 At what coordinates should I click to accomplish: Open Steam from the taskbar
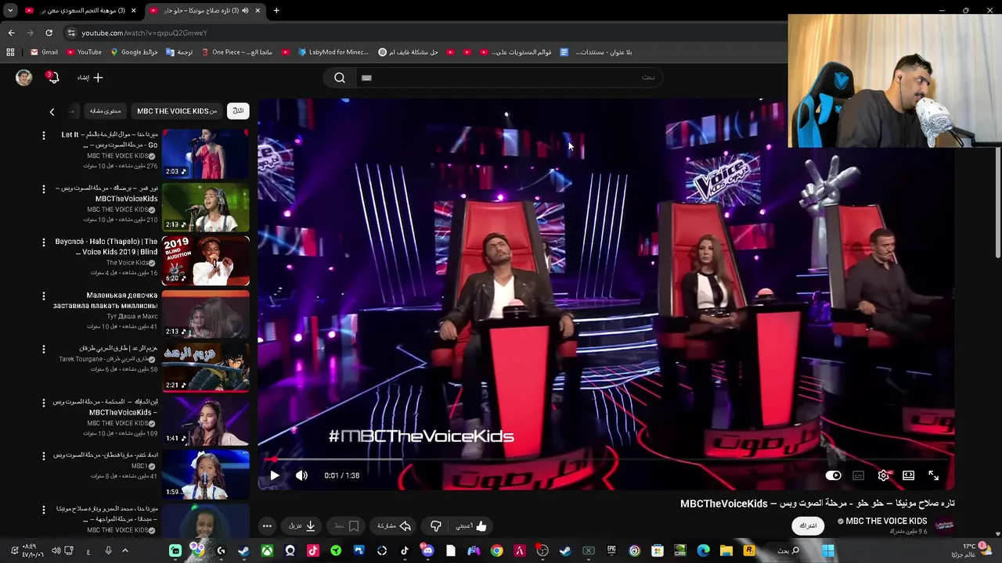point(565,550)
